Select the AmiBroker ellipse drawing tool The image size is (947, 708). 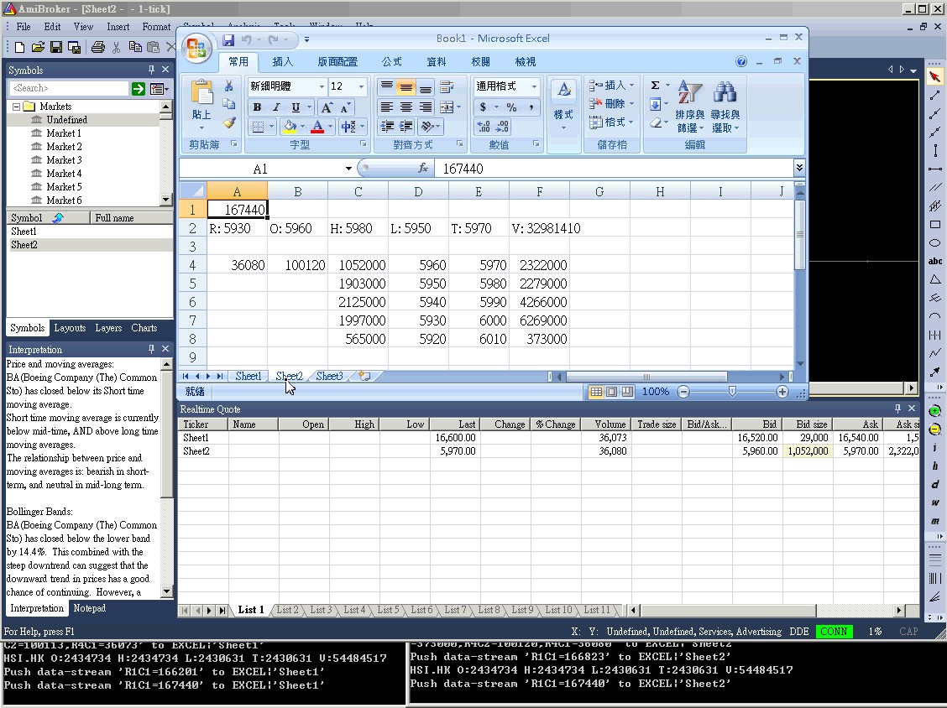point(935,243)
